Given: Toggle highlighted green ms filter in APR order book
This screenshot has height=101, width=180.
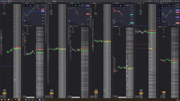Looking at the screenshot, I should point(51,11).
